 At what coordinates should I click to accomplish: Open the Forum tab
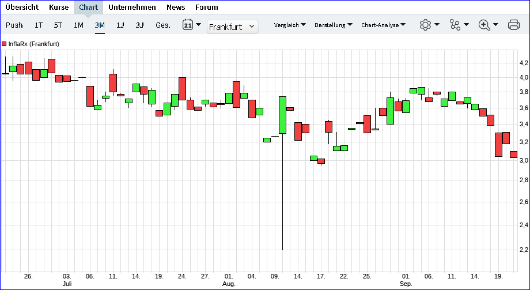(x=207, y=7)
